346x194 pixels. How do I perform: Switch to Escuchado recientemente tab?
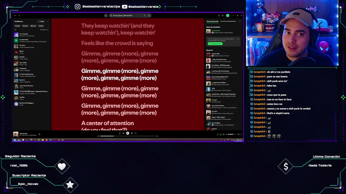pyautogui.click(x=228, y=21)
